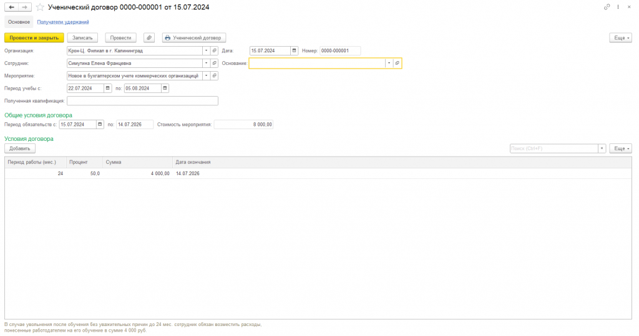
Task: Expand the Сотрудник dropdown list
Action: [206, 64]
